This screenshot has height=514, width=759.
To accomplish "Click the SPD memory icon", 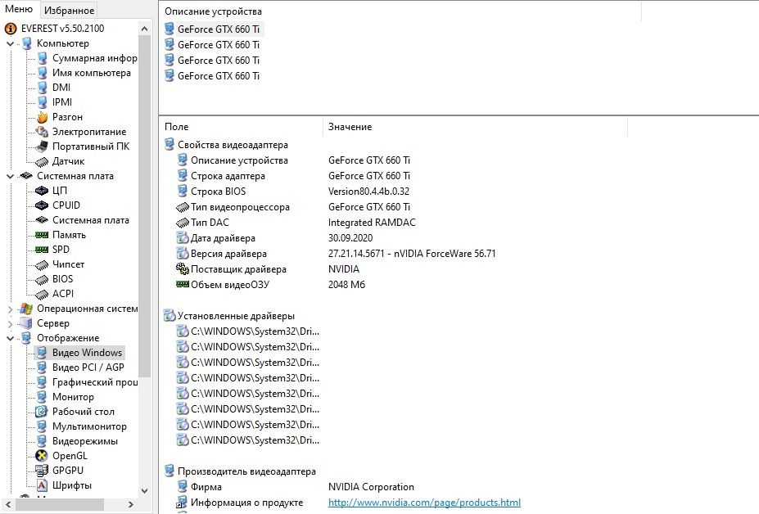I will point(42,250).
